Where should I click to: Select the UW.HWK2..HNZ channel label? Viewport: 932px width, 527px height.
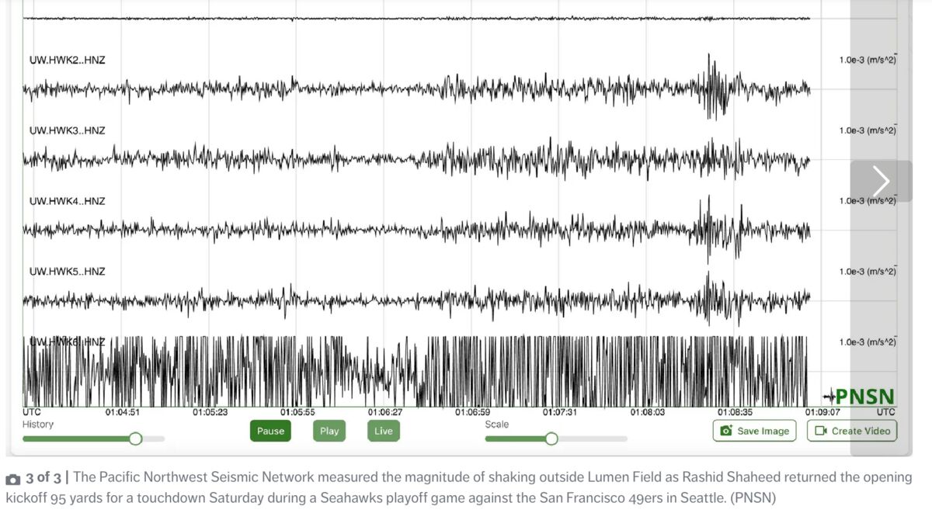pyautogui.click(x=67, y=60)
